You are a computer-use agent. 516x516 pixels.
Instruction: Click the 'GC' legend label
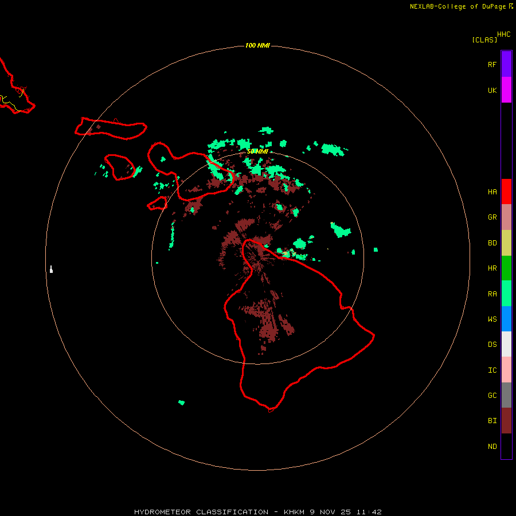(492, 396)
